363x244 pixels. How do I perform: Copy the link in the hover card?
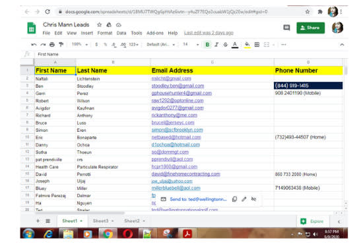[x=234, y=199]
